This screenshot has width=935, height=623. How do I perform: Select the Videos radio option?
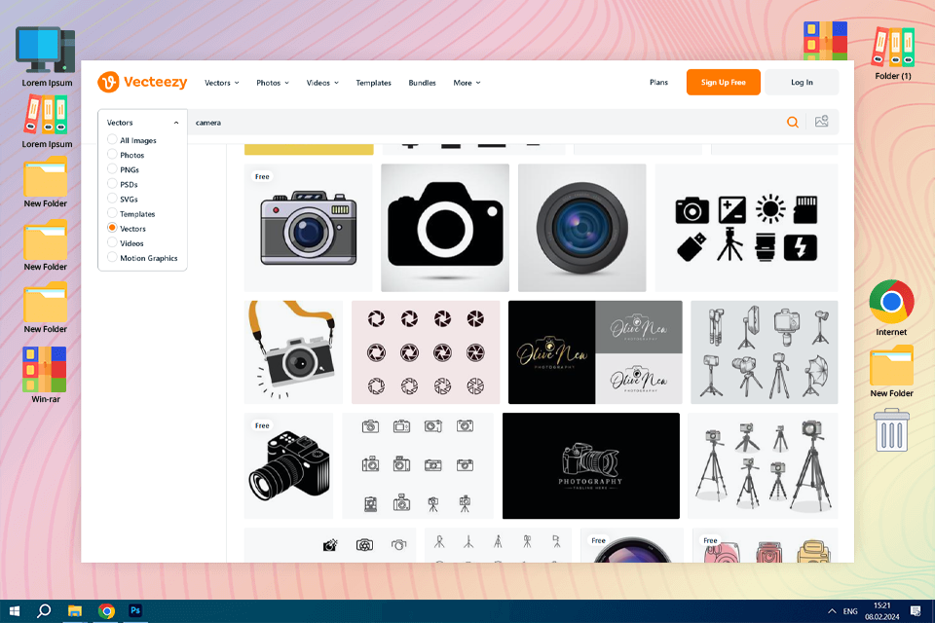[x=126, y=243]
